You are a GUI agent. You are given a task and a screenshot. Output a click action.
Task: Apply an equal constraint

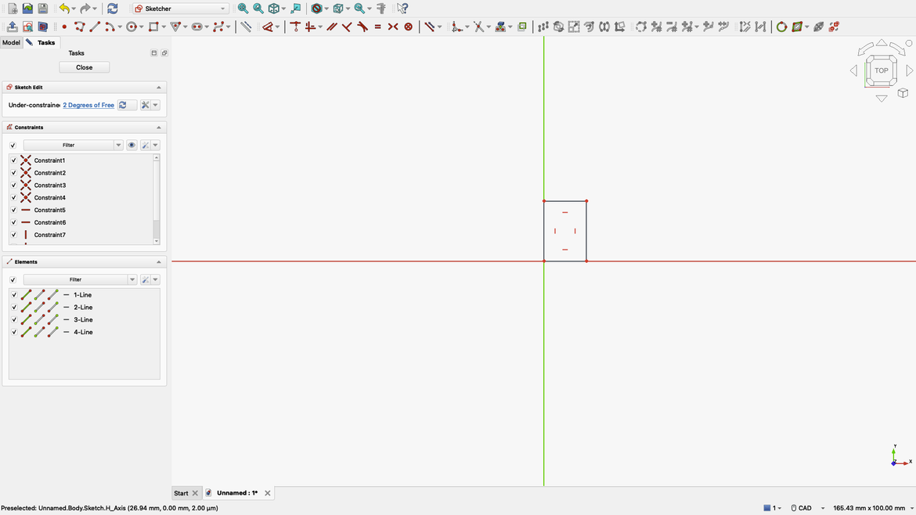(376, 26)
